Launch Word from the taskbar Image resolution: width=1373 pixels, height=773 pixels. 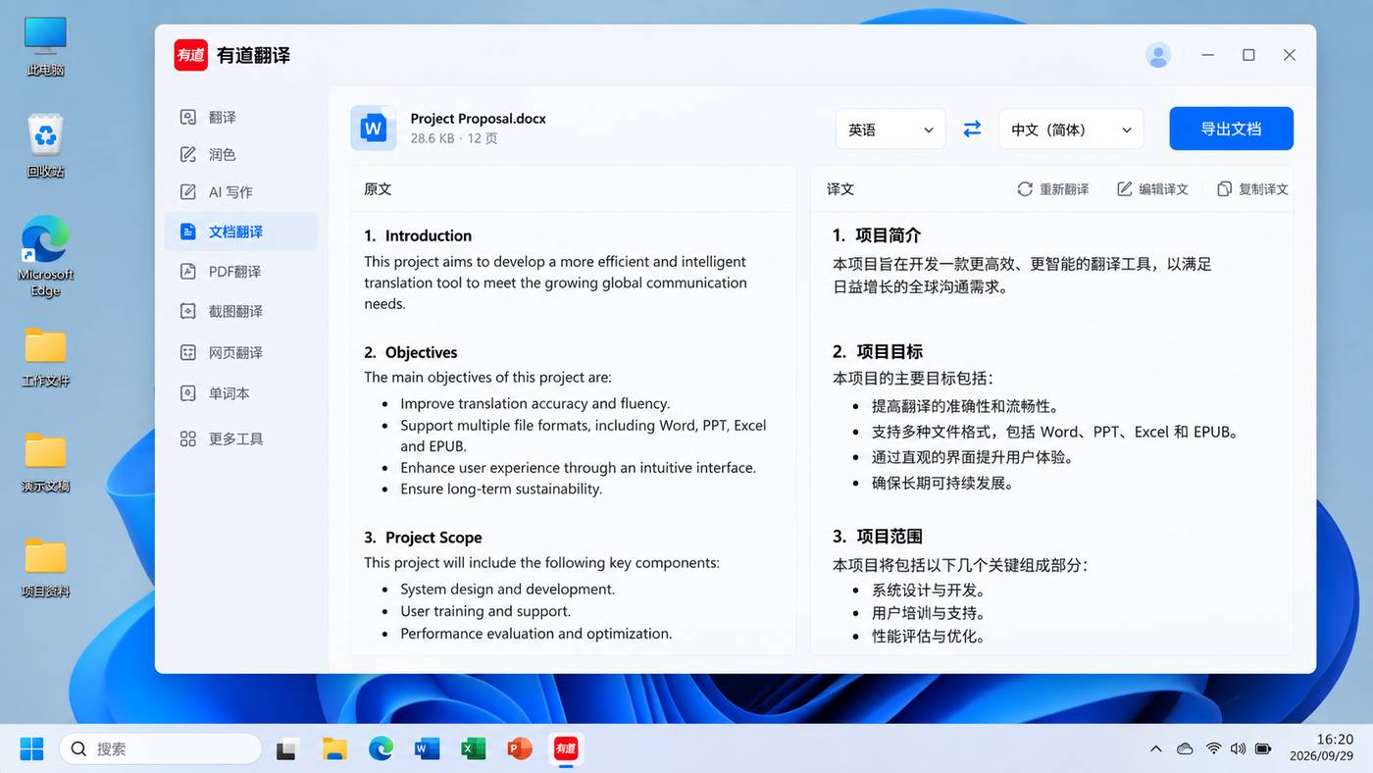[x=427, y=749]
